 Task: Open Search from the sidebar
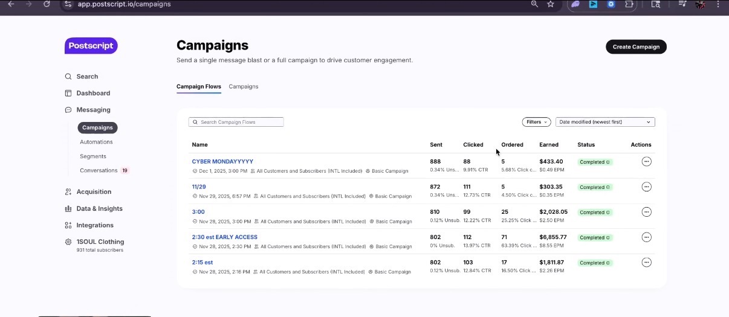click(x=87, y=77)
